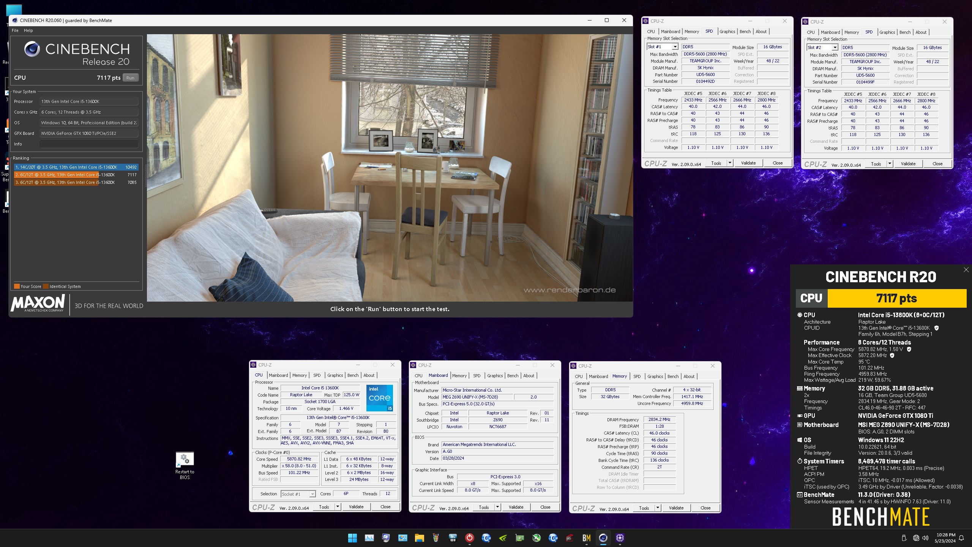Select the ranking entry scoring 7085

pos(76,182)
